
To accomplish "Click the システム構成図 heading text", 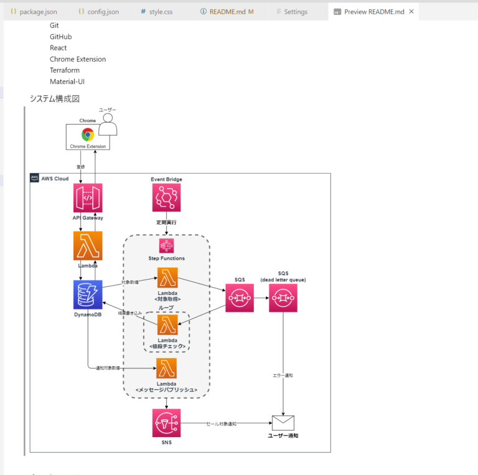I will click(55, 98).
